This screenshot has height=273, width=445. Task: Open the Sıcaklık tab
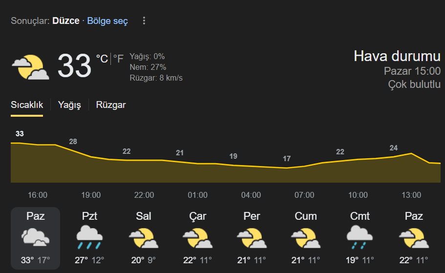point(27,105)
